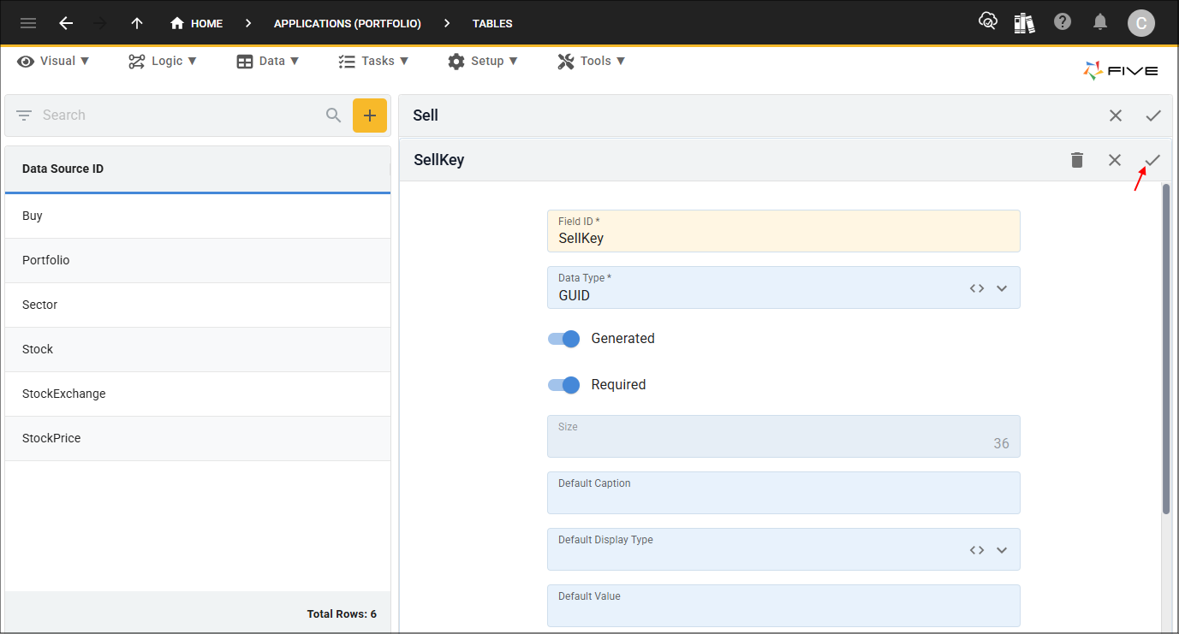Open Applications (Portfolio) breadcrumb
The height and width of the screenshot is (634, 1179).
point(348,23)
